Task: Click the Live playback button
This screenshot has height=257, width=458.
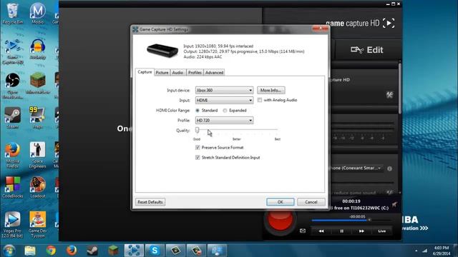Action: (381, 231)
